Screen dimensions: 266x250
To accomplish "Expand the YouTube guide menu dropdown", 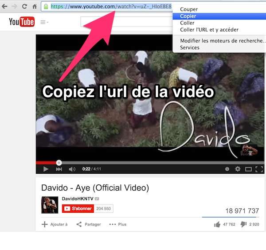I will pyautogui.click(x=44, y=22).
